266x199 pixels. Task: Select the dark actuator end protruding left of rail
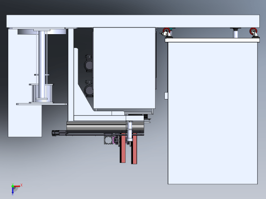[59, 133]
